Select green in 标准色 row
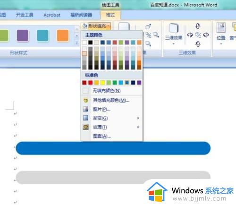Image resolution: width=236 pixels, height=205 pixels. coord(115,83)
